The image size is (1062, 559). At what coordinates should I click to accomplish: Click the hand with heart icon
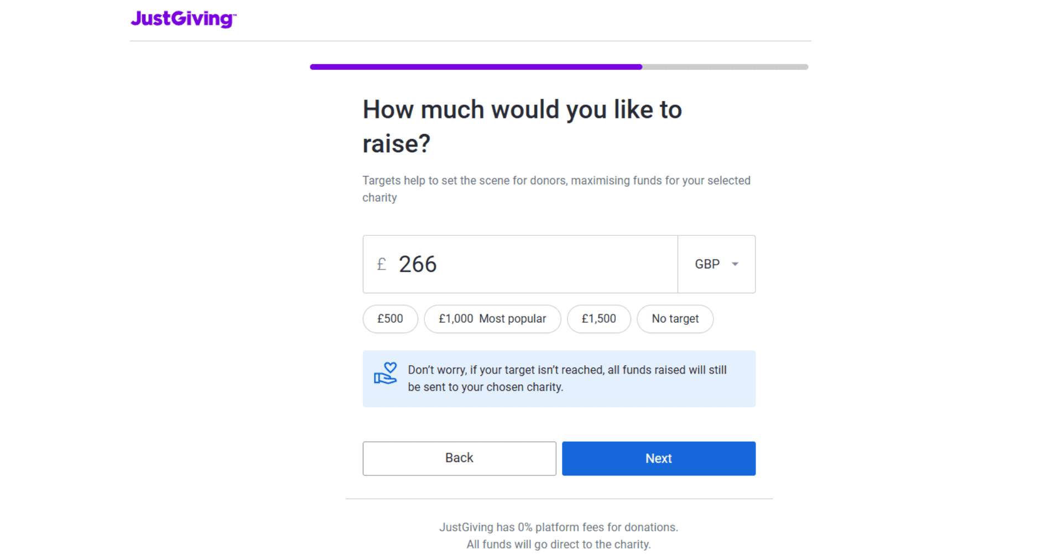(385, 374)
